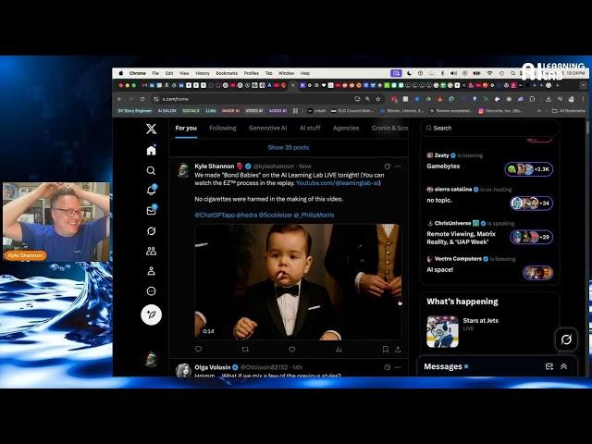Open Explore search icon in sidebar
This screenshot has width=592, height=444.
tap(151, 170)
